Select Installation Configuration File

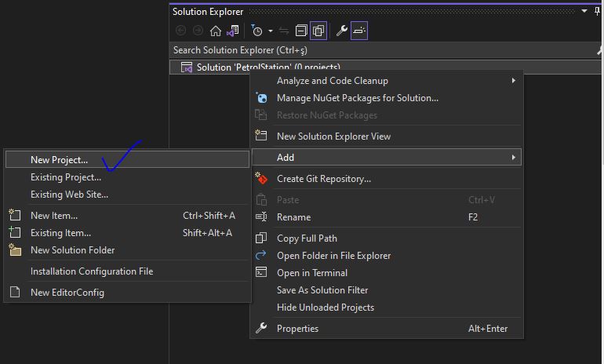[128, 271]
